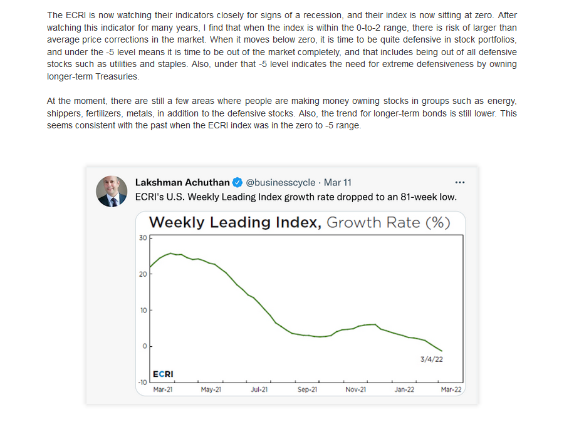The width and height of the screenshot is (579, 437).
Task: Click the Lakshman Achuthan name link
Action: coord(182,182)
